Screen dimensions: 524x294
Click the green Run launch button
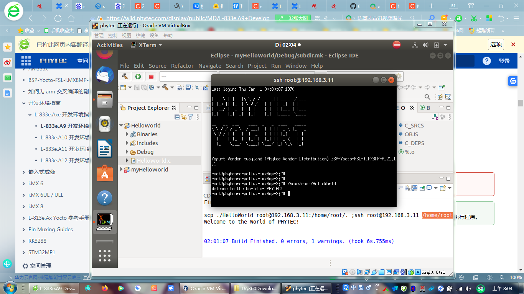[138, 77]
